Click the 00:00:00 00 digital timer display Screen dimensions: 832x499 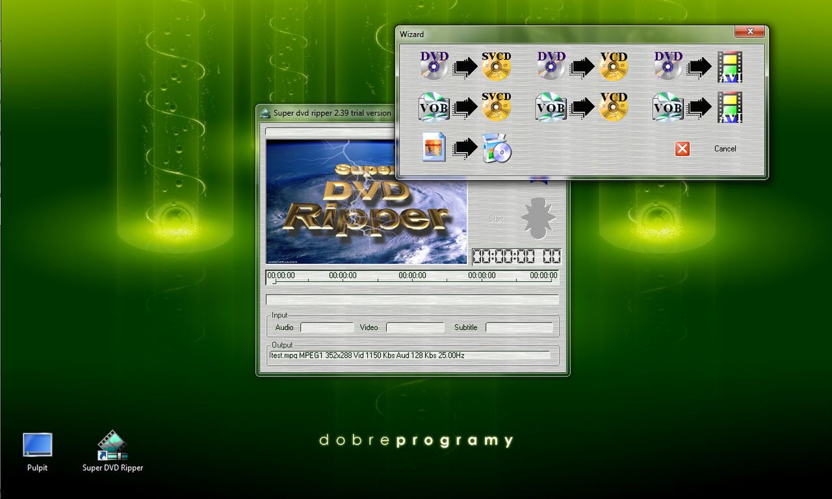point(516,257)
